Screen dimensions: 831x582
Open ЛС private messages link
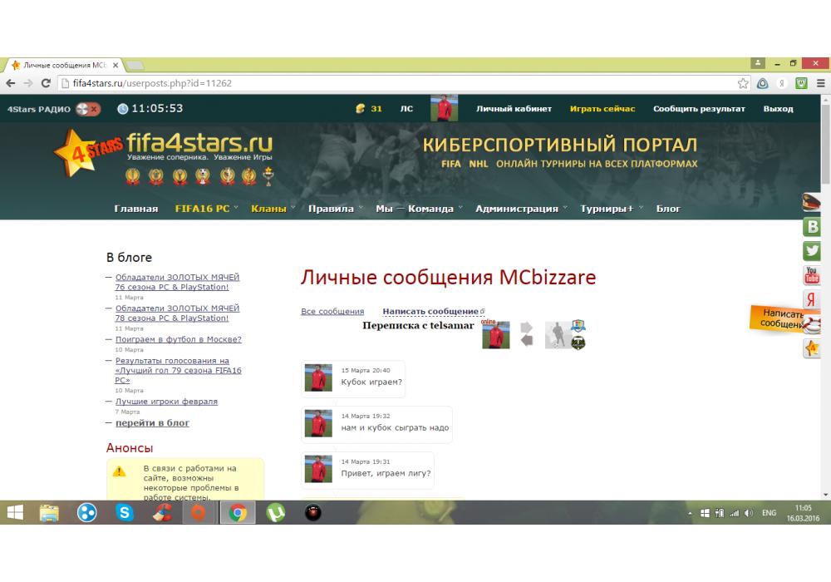pos(406,109)
